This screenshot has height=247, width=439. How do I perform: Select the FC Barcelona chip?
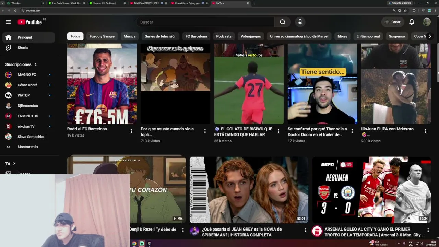click(x=196, y=36)
